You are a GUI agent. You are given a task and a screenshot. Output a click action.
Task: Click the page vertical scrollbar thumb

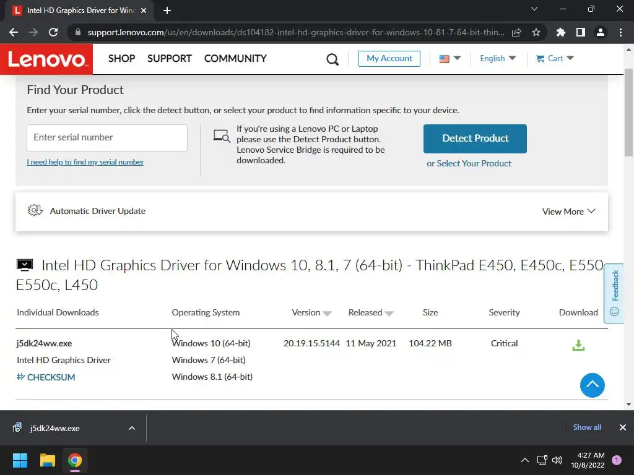pos(628,113)
